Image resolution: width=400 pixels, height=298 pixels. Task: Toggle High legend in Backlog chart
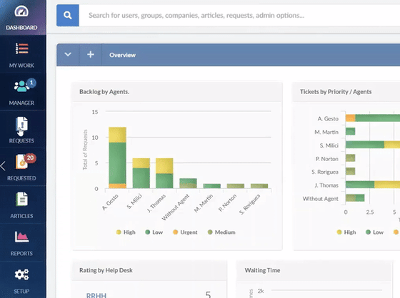126,232
